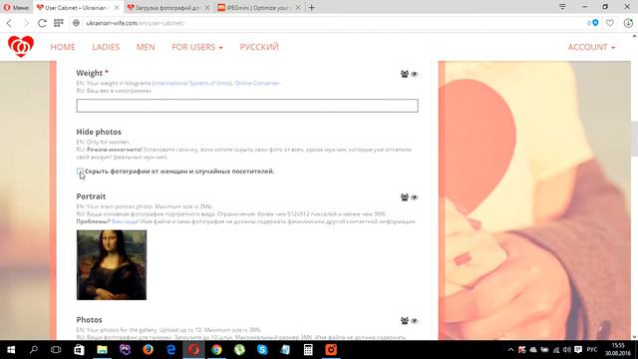This screenshot has height=359, width=638.
Task: Open the downloads icon in address bar
Action: point(628,23)
